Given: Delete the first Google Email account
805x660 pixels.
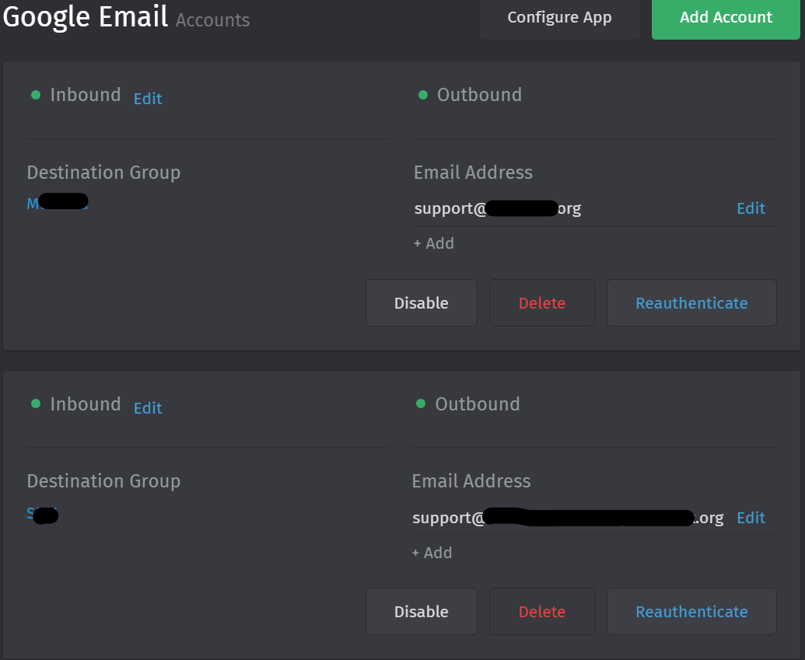Looking at the screenshot, I should 541,303.
